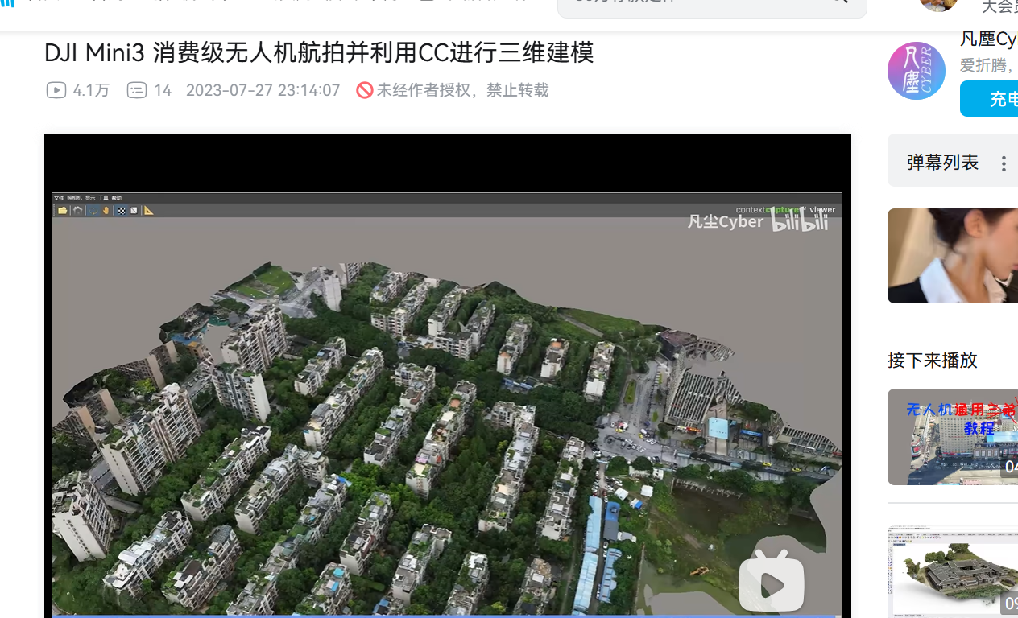Expand the 弹幕列表 panel
Image resolution: width=1018 pixels, height=618 pixels.
click(942, 163)
